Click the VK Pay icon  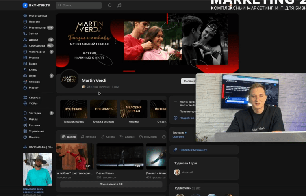coord(25,103)
